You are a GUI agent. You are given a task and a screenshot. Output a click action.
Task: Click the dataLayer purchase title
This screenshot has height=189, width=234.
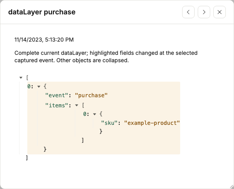coord(42,12)
